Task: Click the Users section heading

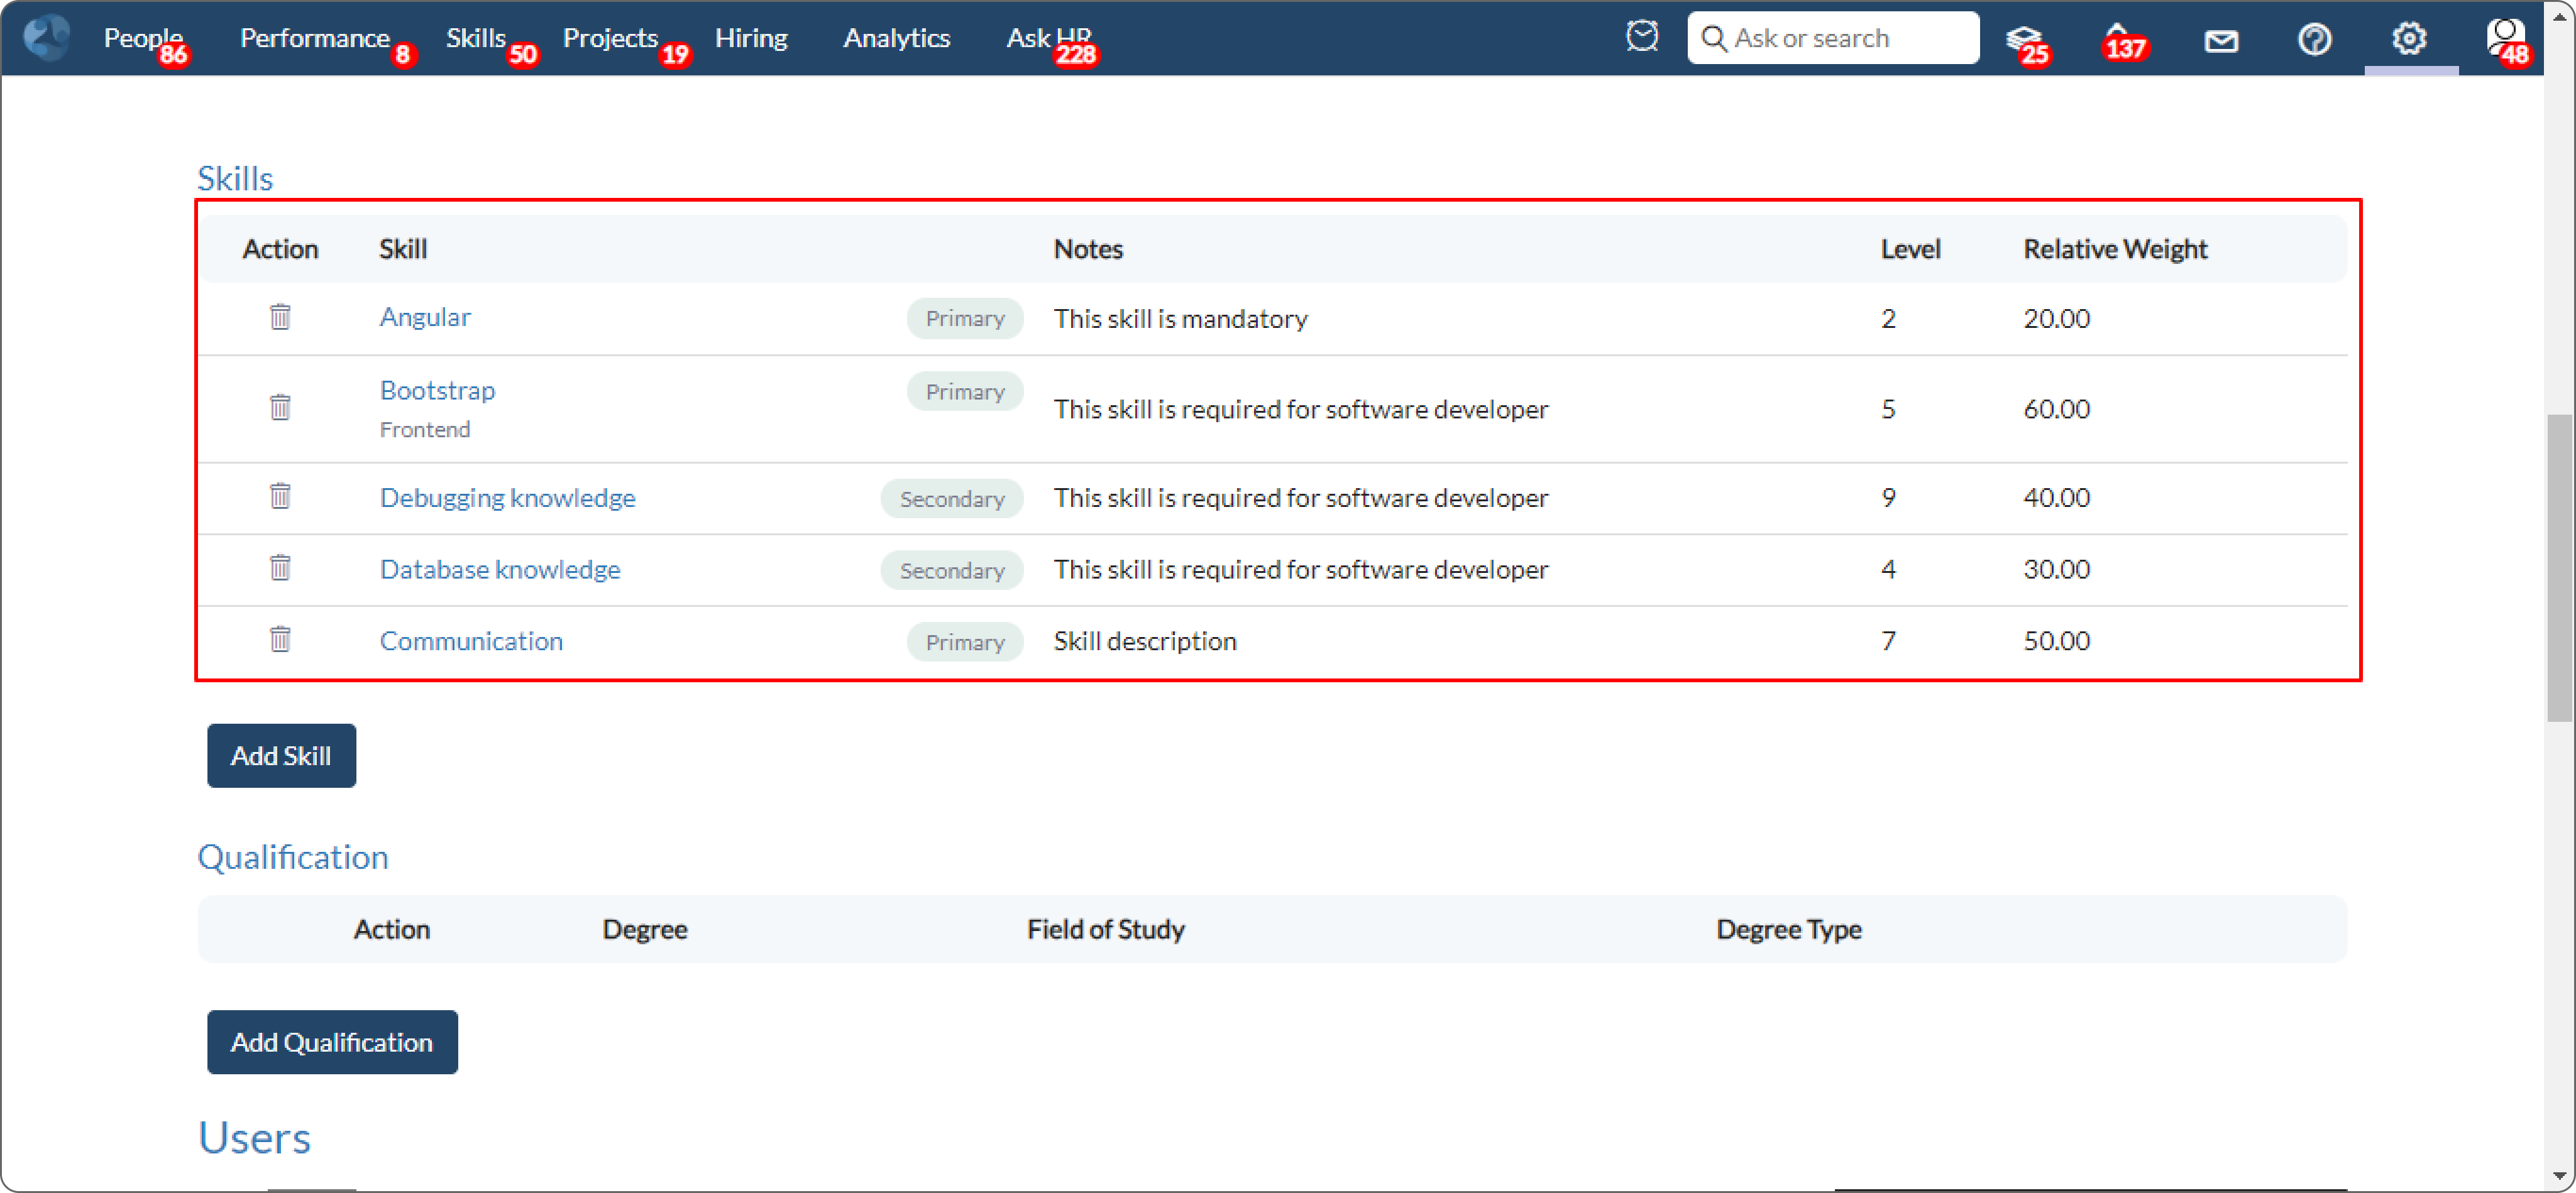Action: click(x=254, y=1137)
